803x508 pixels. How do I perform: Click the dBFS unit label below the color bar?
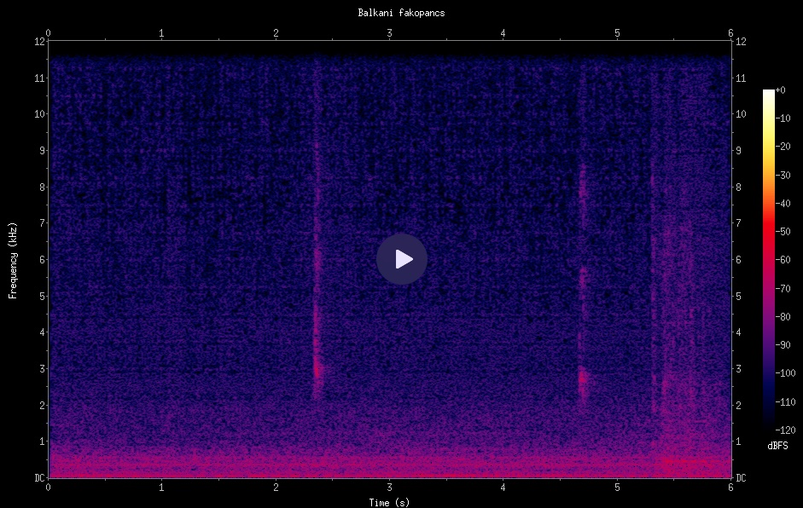click(x=777, y=446)
